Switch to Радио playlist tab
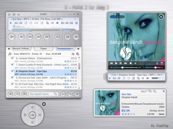 coord(44,49)
